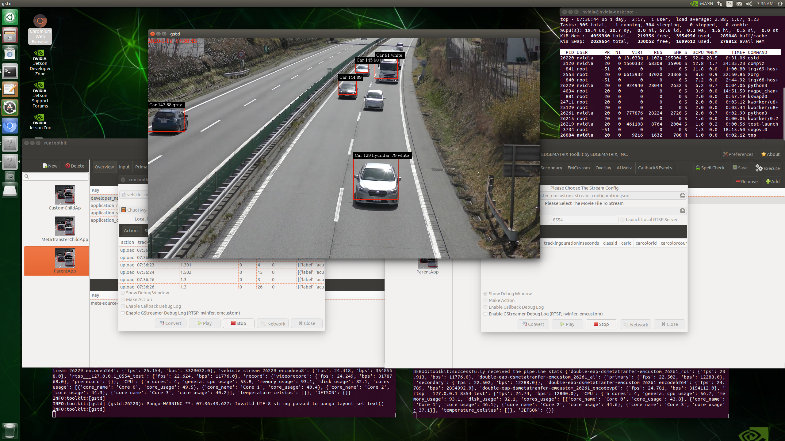The width and height of the screenshot is (785, 441).
Task: Open the AI Meta tab
Action: click(x=624, y=168)
